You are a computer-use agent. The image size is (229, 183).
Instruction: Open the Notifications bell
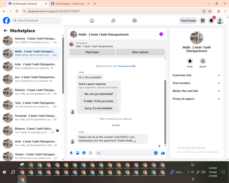tap(211, 21)
